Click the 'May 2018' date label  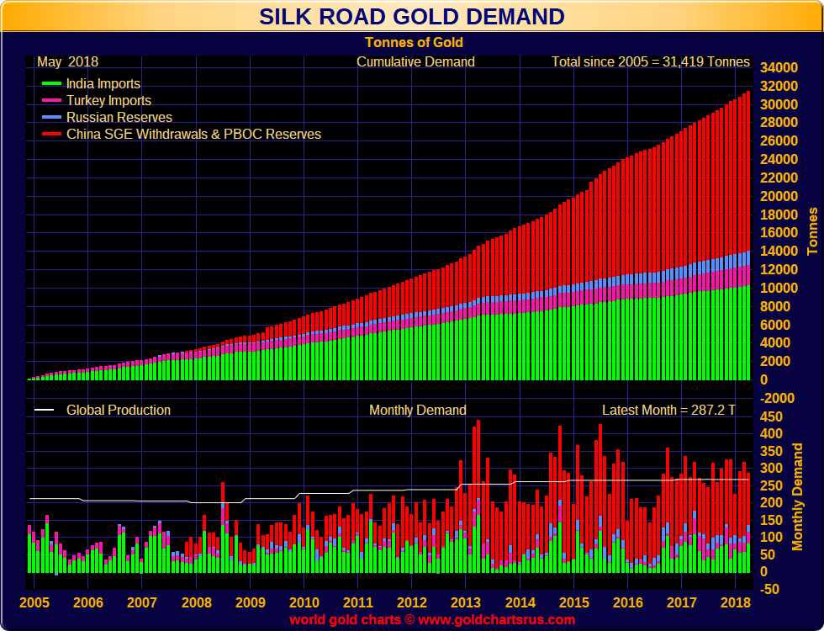[67, 61]
